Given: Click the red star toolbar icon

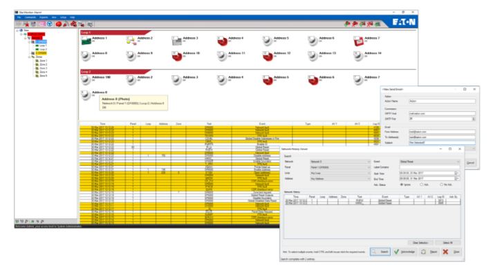Looking at the screenshot, I should coord(26,24).
